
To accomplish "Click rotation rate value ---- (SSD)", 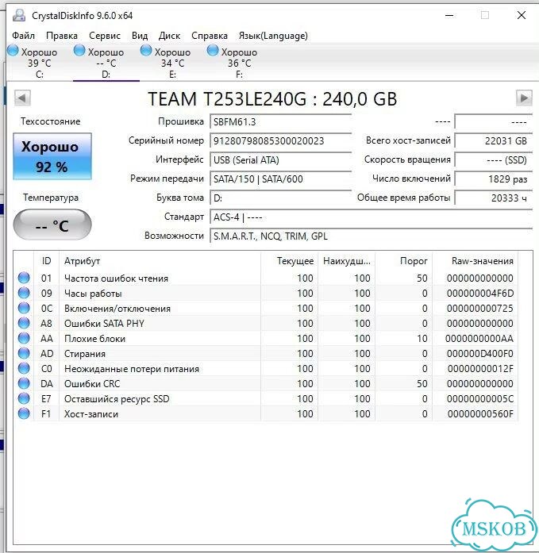I will pos(494,159).
